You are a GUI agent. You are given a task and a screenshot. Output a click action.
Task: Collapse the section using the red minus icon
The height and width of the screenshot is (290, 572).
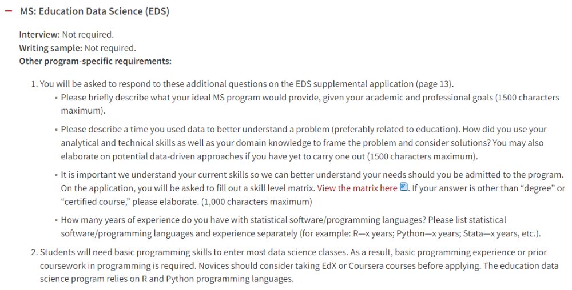(8, 11)
